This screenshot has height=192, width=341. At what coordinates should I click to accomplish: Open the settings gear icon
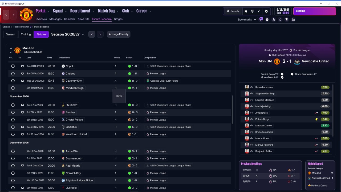266,11
